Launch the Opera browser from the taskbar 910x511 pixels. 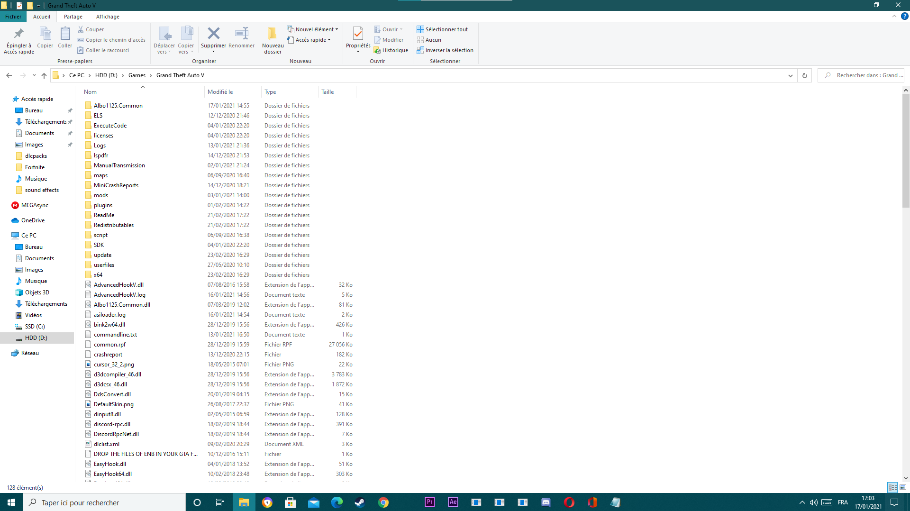(569, 502)
